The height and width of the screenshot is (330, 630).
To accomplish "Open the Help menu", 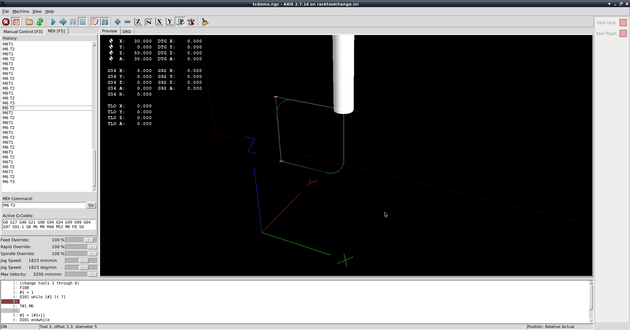I will click(x=50, y=11).
